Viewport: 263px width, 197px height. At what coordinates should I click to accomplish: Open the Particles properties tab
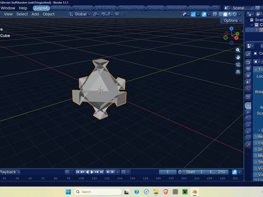(x=248, y=119)
